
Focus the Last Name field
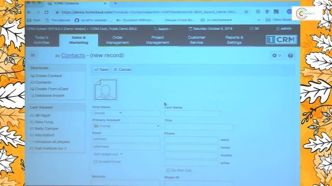coord(192,114)
